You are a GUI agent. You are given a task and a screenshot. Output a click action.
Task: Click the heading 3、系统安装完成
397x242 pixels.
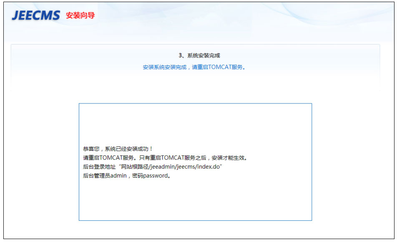pyautogui.click(x=199, y=55)
